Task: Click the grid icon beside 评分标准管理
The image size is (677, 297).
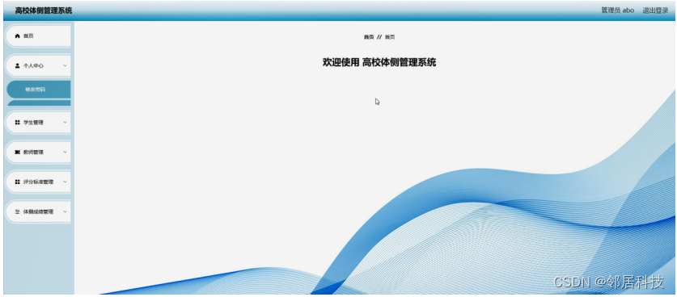Action: (x=17, y=182)
